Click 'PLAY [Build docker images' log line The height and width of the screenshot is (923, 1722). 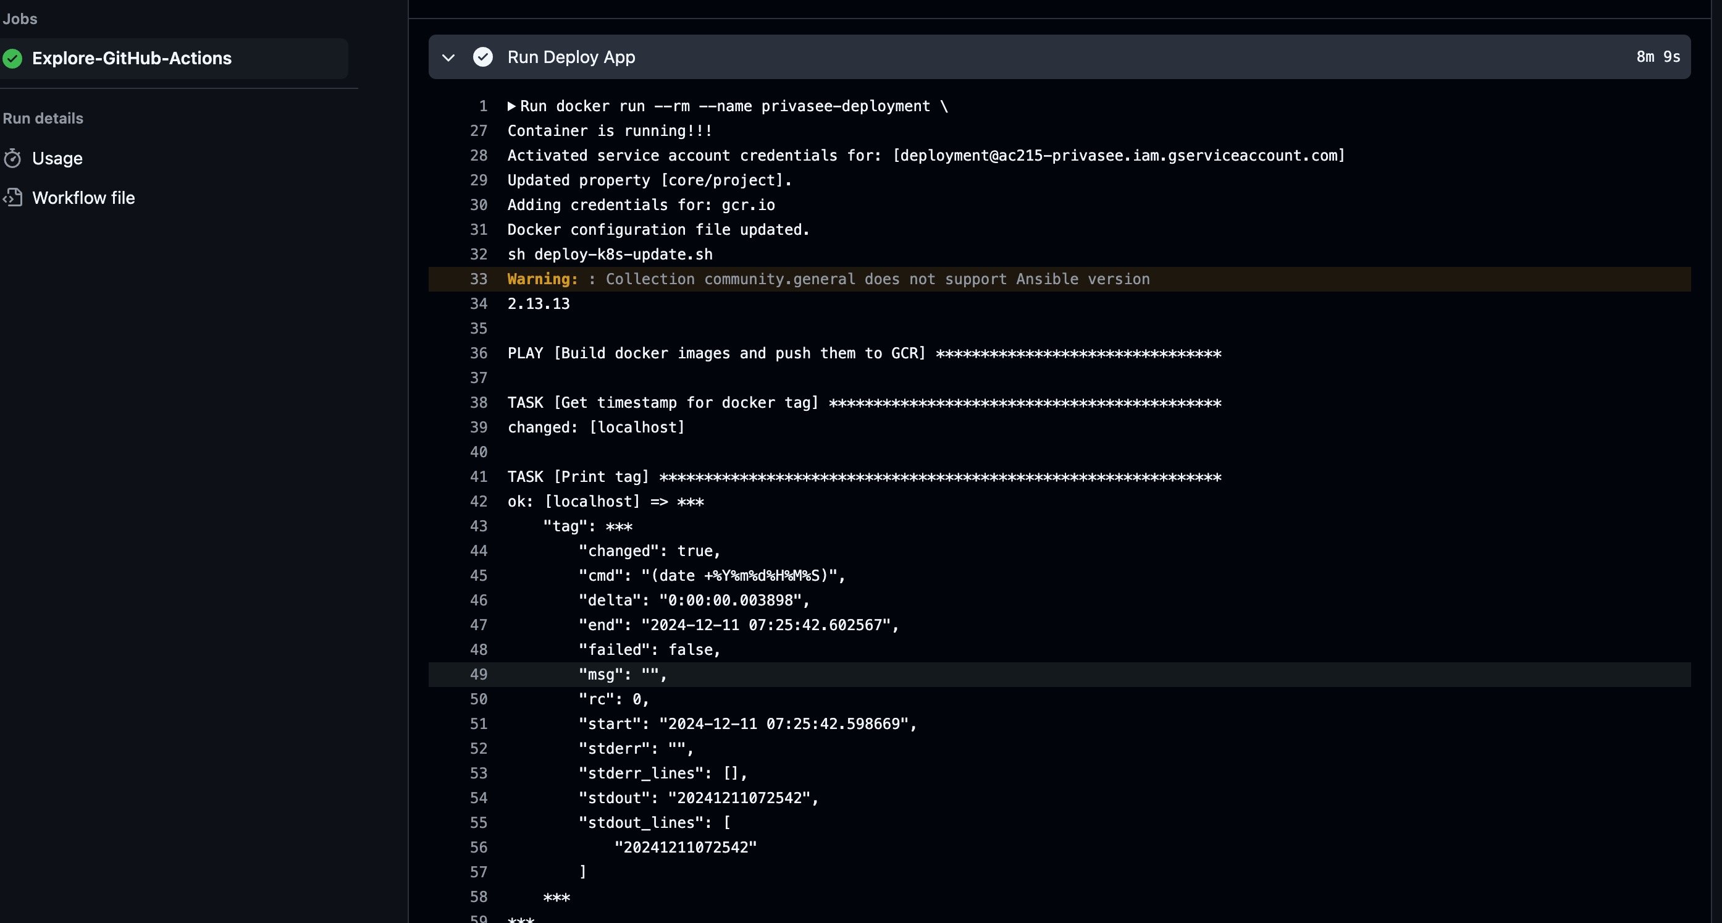(863, 354)
